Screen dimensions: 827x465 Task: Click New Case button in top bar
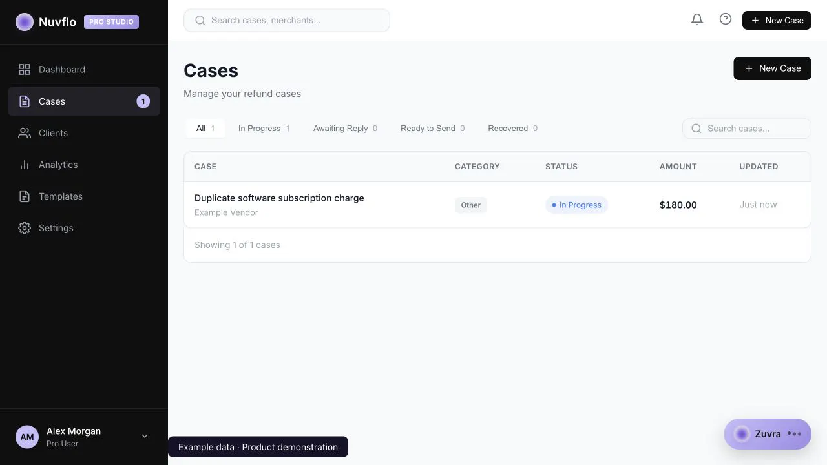coord(777,20)
